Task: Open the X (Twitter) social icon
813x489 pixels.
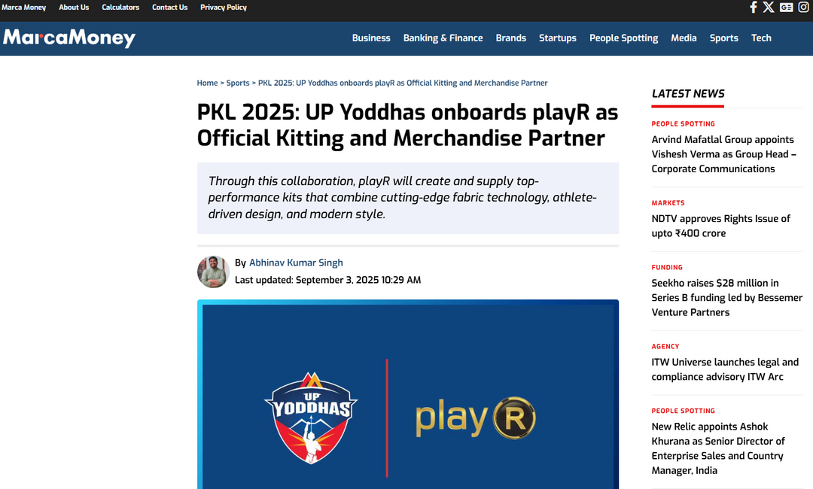Action: tap(769, 8)
